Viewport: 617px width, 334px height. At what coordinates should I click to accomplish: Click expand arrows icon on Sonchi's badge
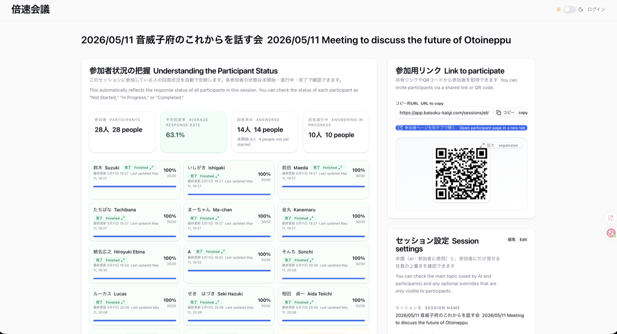point(312,260)
